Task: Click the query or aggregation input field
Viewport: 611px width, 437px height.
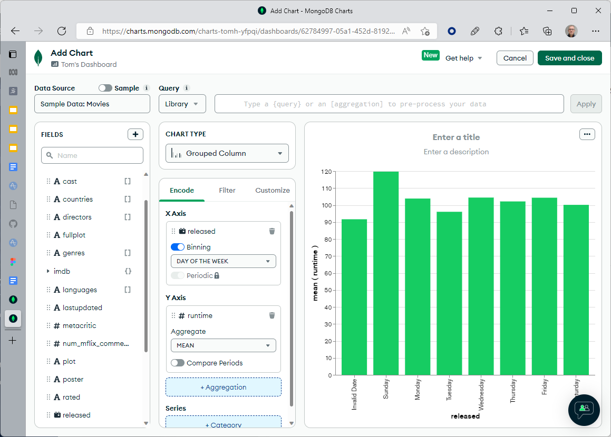Action: [389, 104]
